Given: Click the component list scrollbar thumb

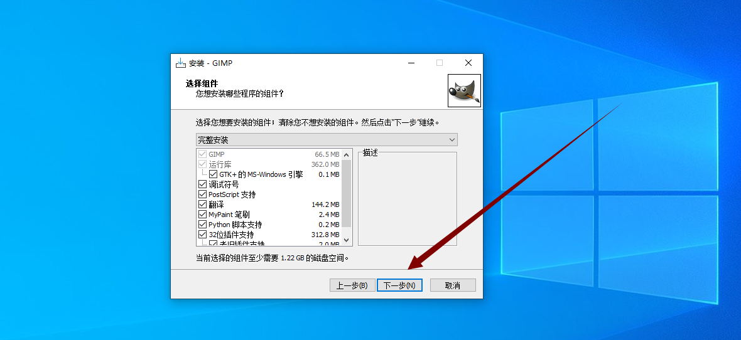Looking at the screenshot, I should coord(347,193).
